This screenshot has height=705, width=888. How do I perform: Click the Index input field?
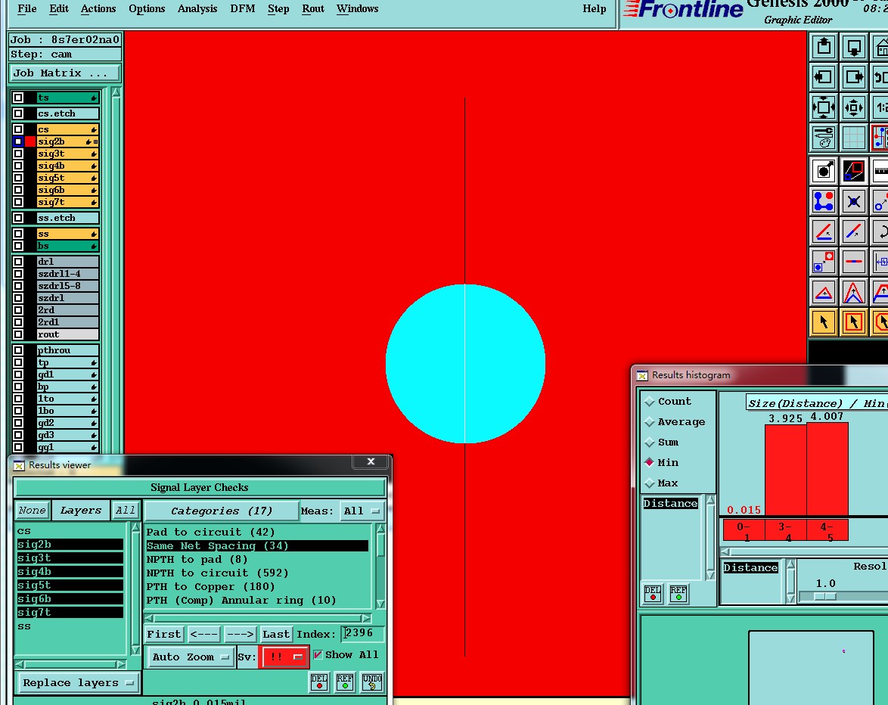(362, 633)
